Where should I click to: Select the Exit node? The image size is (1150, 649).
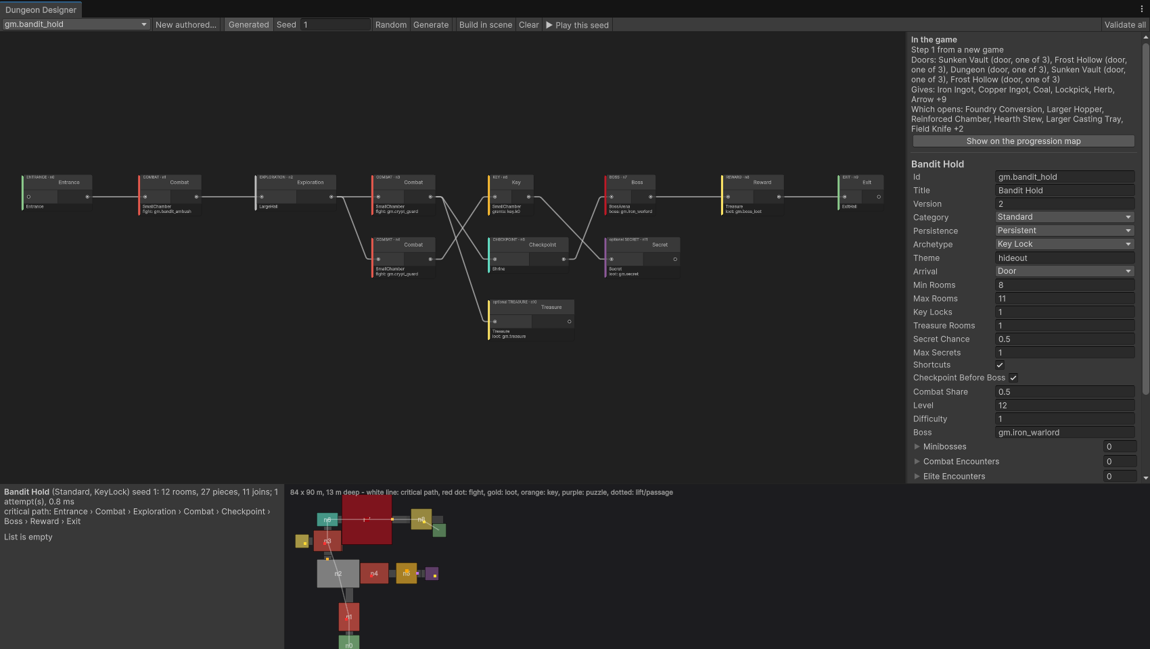click(x=861, y=193)
